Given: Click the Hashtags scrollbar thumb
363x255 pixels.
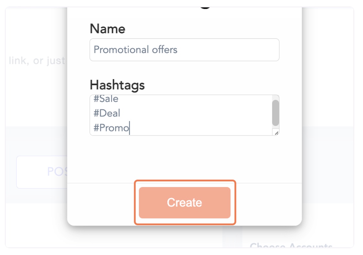Looking at the screenshot, I should pos(275,113).
